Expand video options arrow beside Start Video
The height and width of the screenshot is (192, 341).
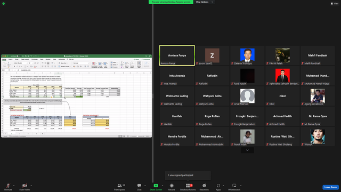[x=31, y=186]
